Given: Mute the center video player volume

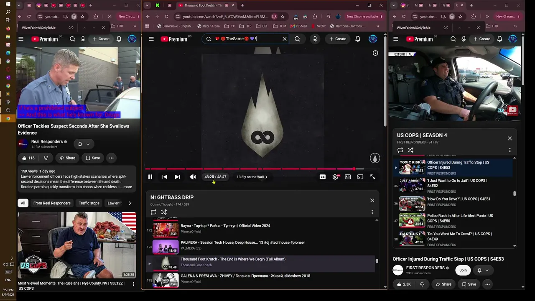Looking at the screenshot, I should point(193,177).
